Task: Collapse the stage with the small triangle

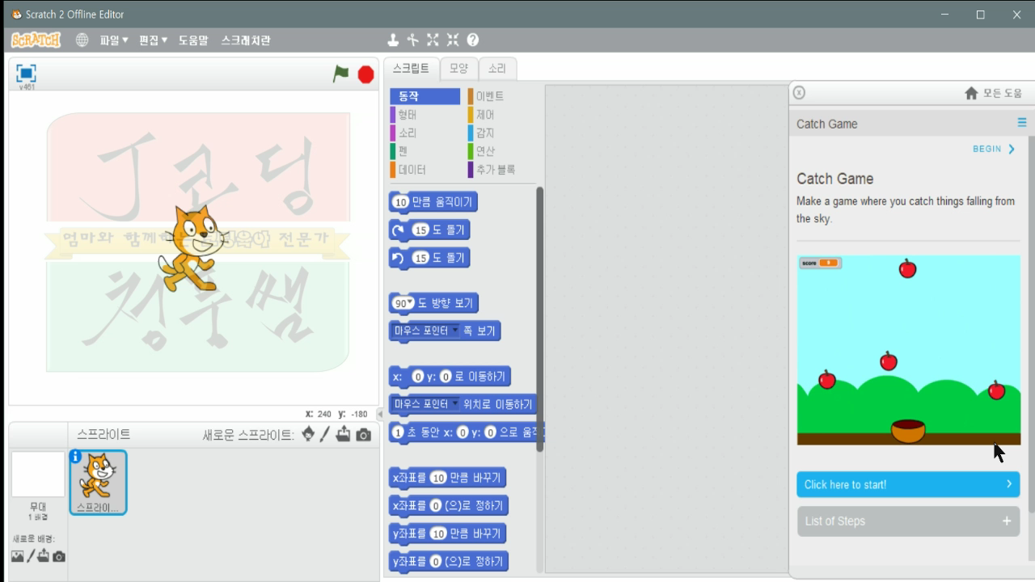Action: pyautogui.click(x=380, y=415)
